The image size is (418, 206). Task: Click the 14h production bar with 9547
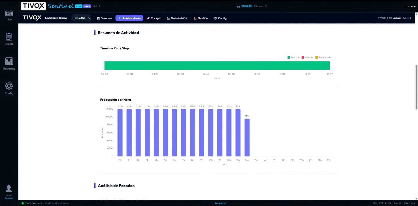(247, 137)
